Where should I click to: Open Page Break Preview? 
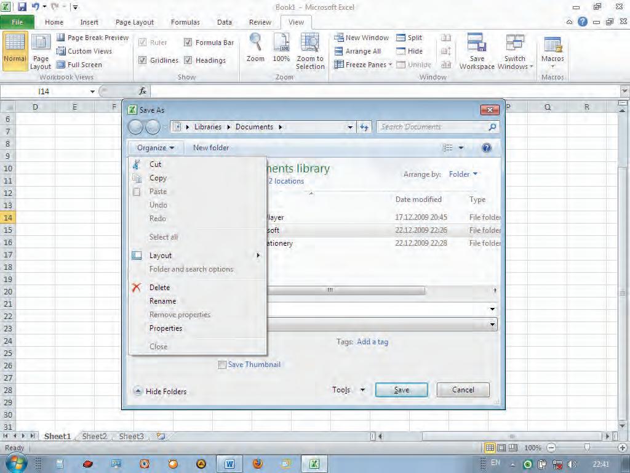(92, 38)
